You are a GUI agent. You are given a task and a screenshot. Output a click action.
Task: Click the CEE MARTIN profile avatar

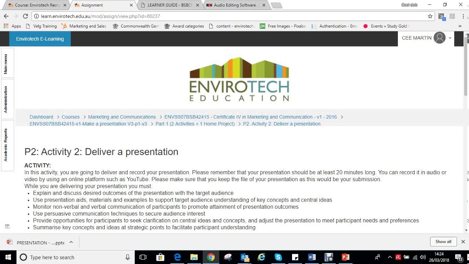tap(439, 38)
